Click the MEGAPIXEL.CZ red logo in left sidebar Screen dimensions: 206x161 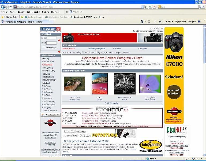pyautogui.click(x=50, y=123)
